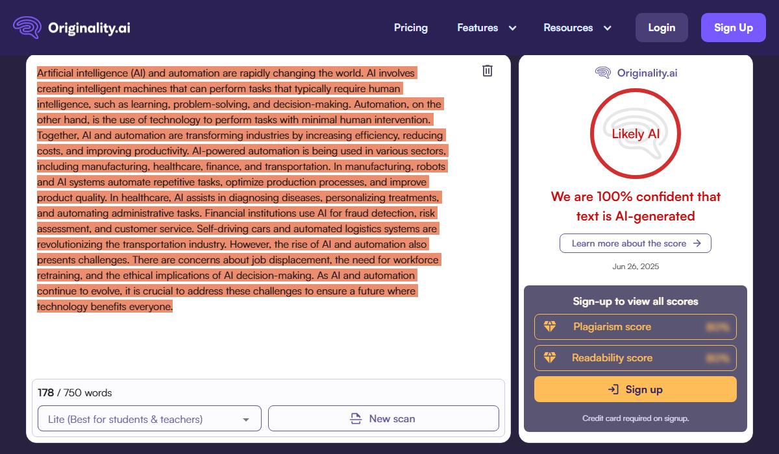The width and height of the screenshot is (779, 454).
Task: Click the Originality.ai brain logo icon in header
Action: point(27,28)
